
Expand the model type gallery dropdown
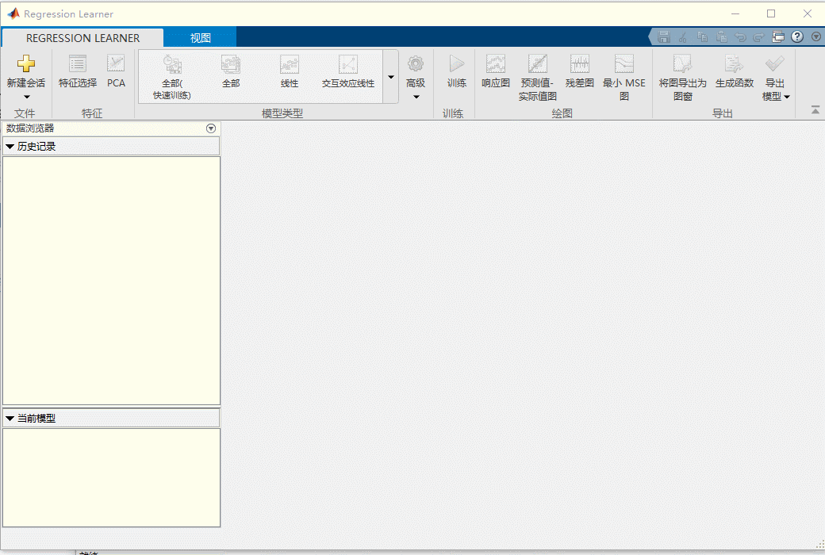point(390,77)
